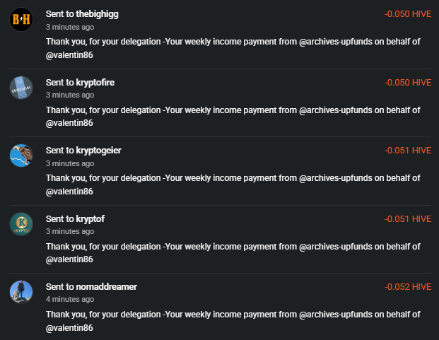Open the thebighigg username link

point(97,14)
